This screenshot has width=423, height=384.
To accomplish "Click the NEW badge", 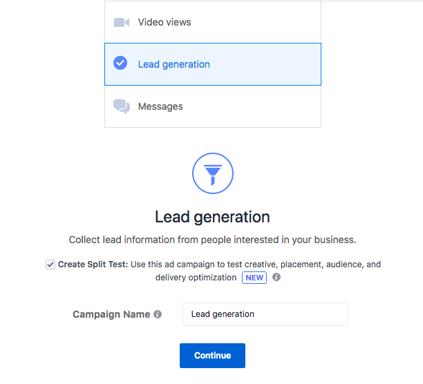I will (254, 278).
